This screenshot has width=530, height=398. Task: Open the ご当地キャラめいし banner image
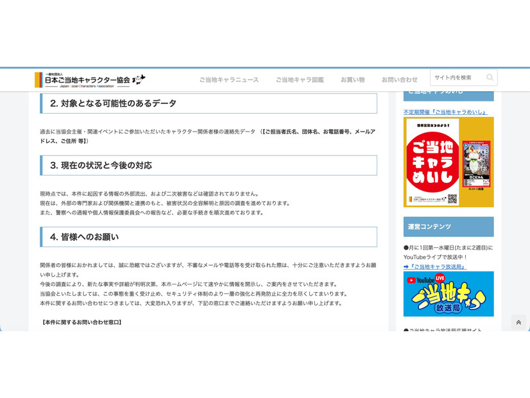tap(449, 162)
